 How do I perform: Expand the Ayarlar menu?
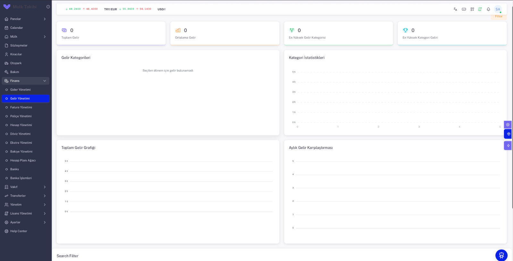pyautogui.click(x=26, y=222)
